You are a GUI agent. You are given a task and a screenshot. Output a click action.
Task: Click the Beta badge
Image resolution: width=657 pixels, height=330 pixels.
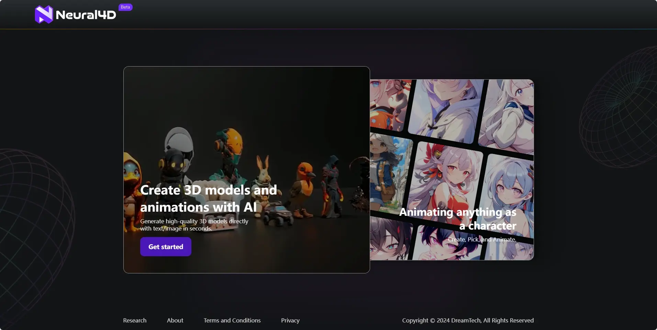tap(125, 7)
